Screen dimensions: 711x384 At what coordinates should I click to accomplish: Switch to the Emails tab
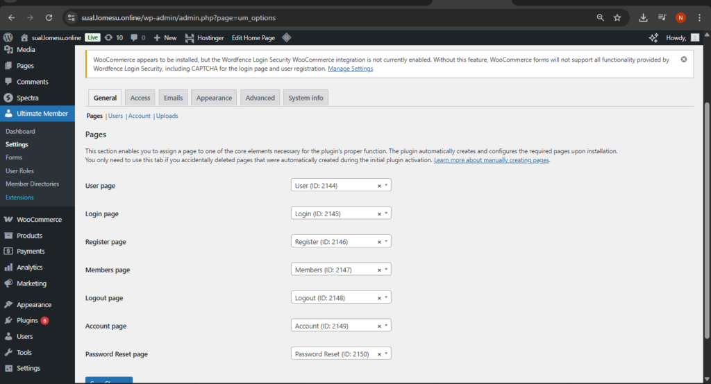click(173, 98)
